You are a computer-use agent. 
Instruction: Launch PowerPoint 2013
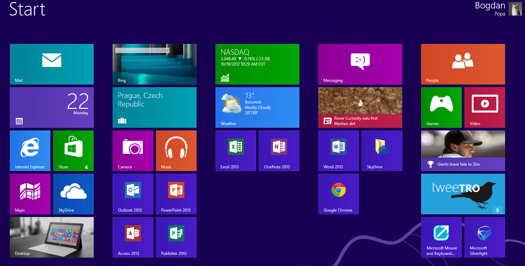tap(176, 194)
